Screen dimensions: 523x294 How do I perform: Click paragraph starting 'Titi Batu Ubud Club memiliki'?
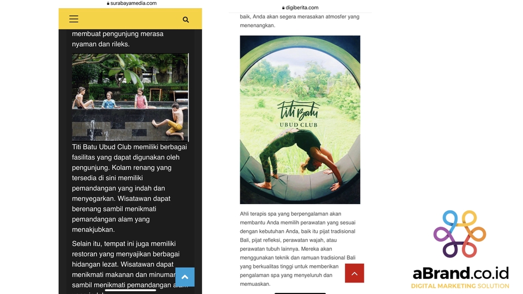point(130,188)
